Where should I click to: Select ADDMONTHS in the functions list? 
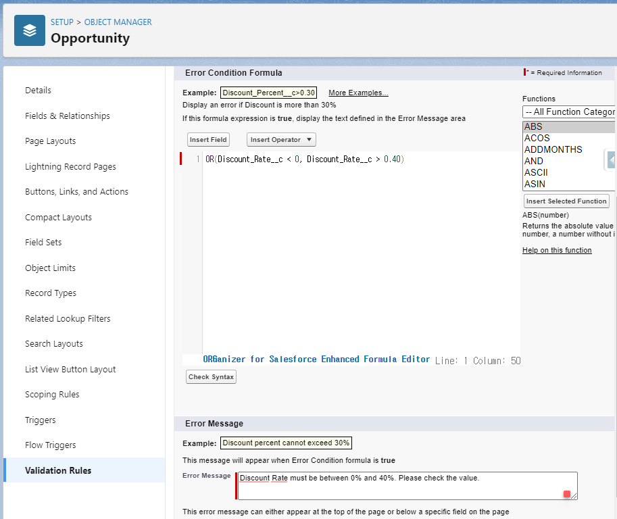point(569,149)
